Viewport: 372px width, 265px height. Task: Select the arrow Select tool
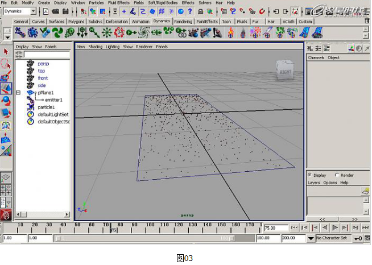point(6,52)
